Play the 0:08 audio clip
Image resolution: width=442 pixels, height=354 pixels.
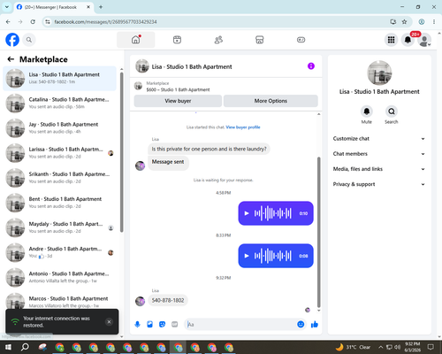click(x=247, y=256)
